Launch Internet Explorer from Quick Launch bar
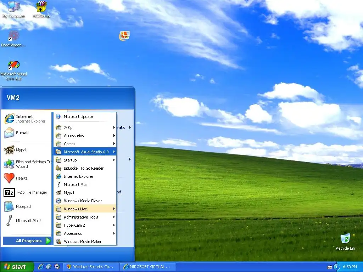This screenshot has height=272, width=363. (x=41, y=267)
